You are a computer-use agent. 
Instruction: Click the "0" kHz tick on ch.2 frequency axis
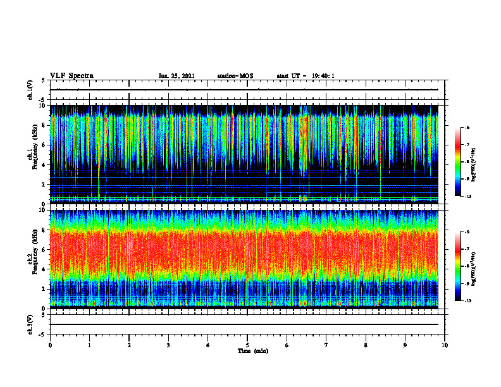click(44, 309)
